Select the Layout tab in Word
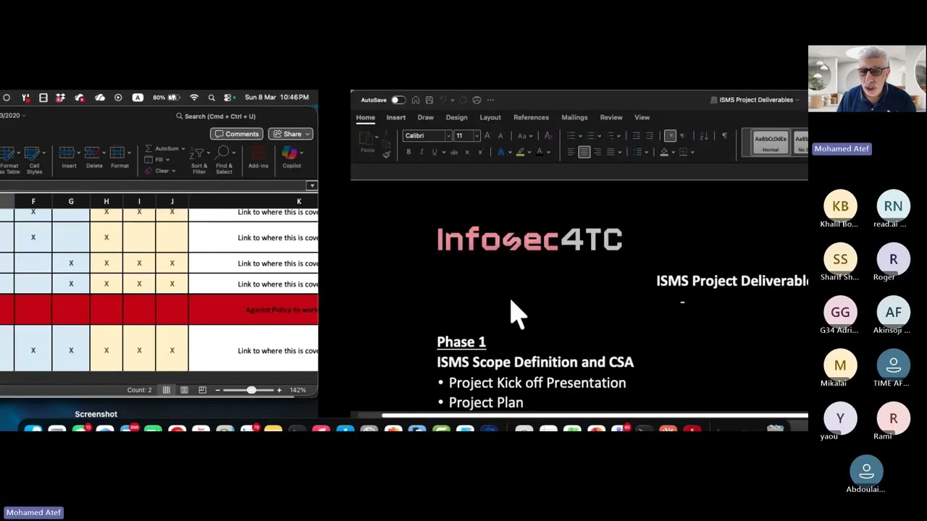 point(490,117)
